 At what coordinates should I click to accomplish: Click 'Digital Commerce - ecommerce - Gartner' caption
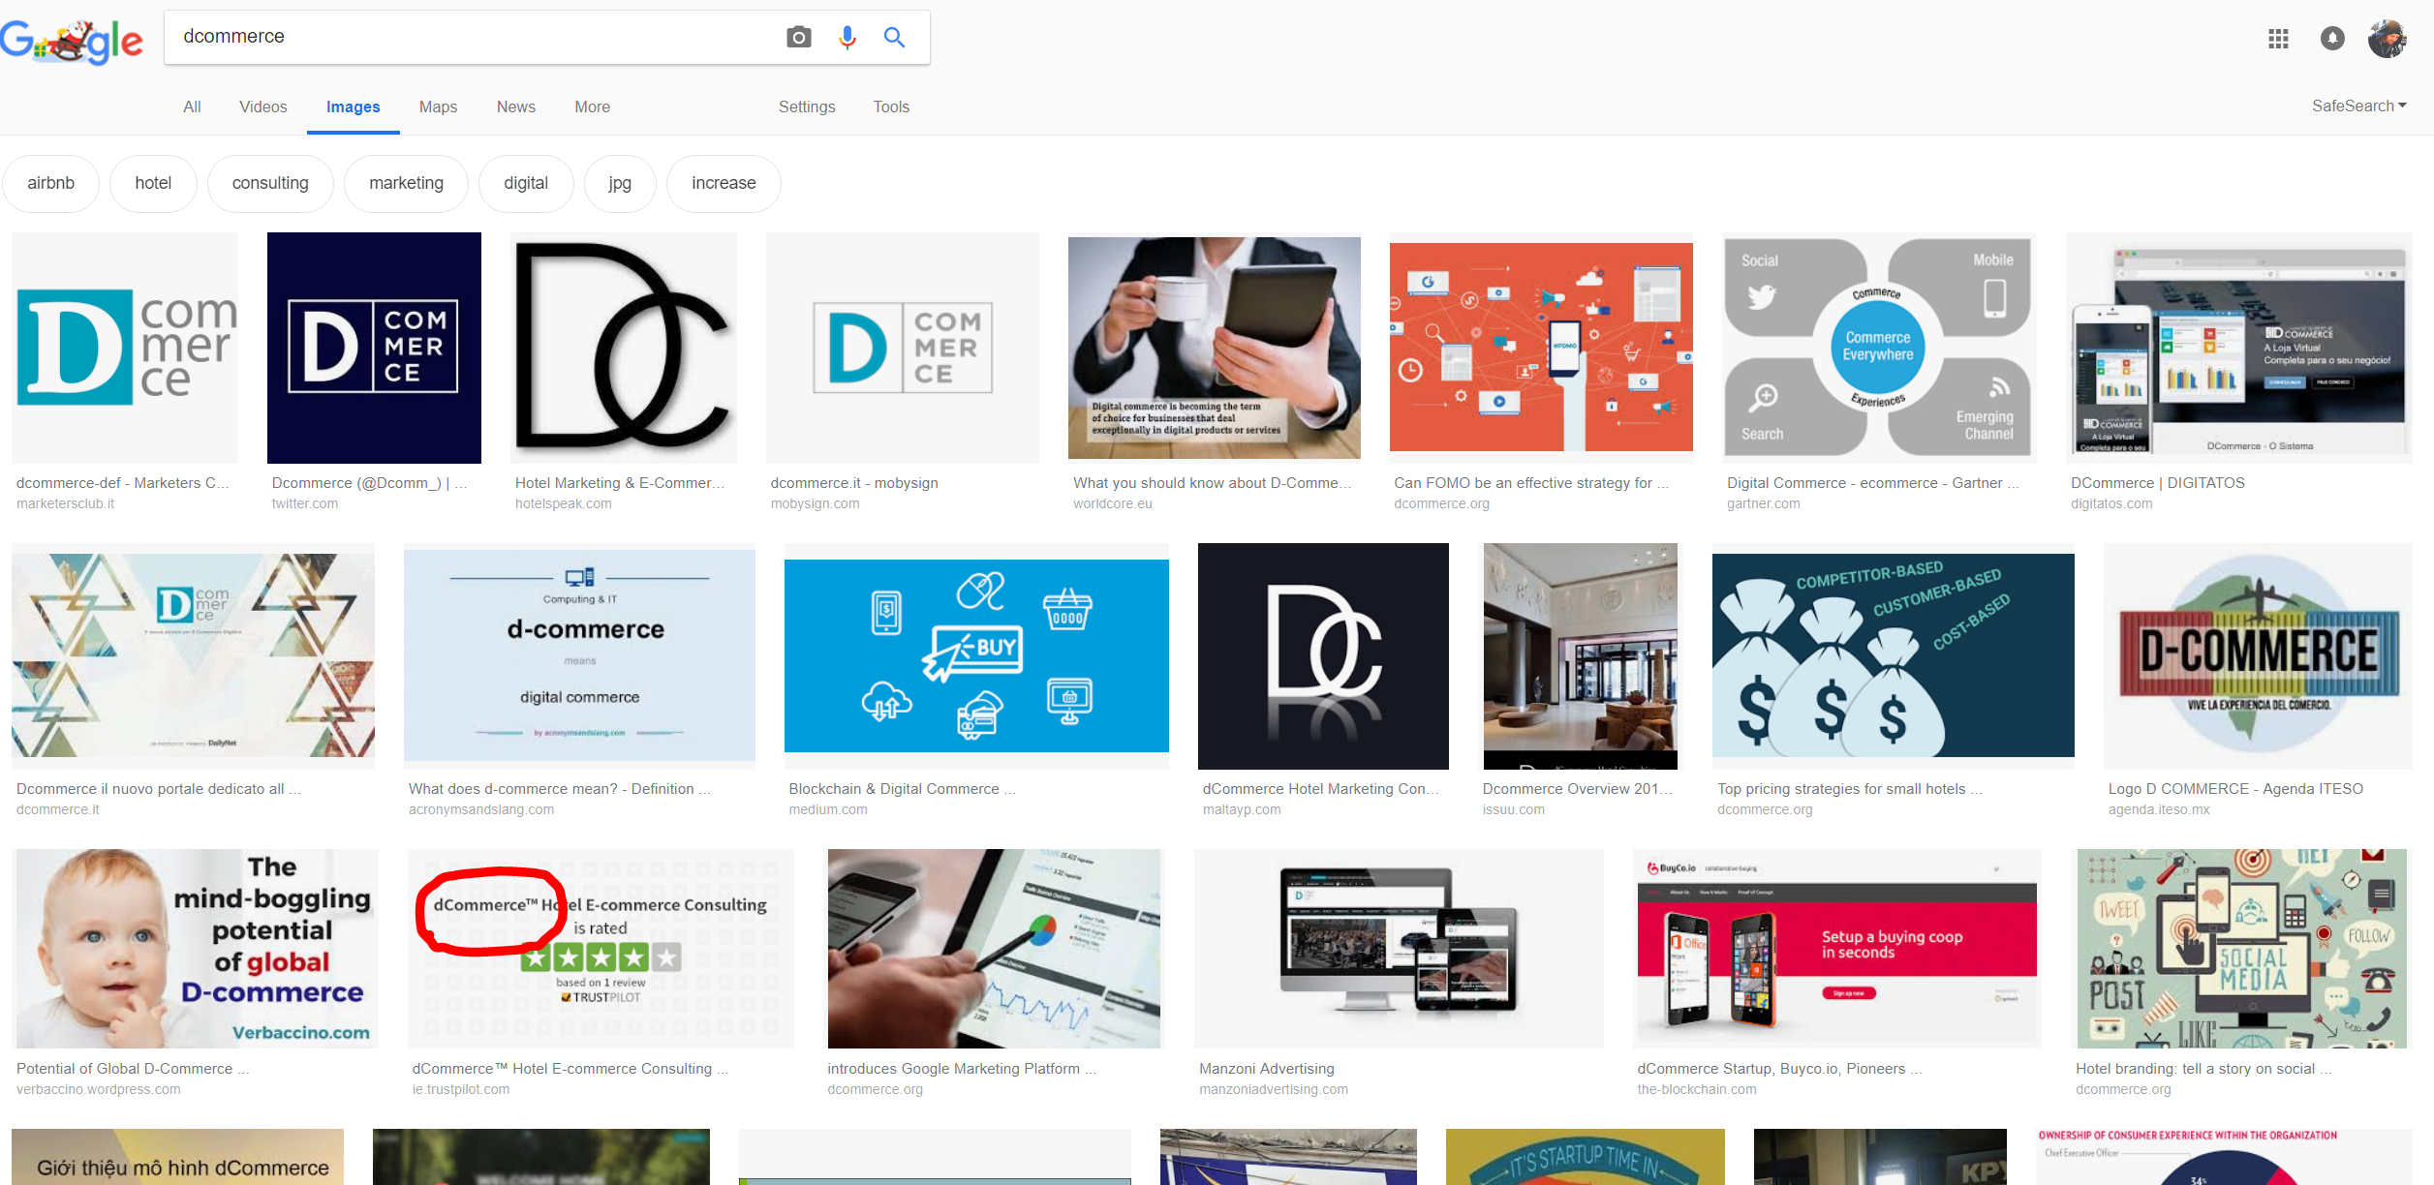[x=1872, y=482]
